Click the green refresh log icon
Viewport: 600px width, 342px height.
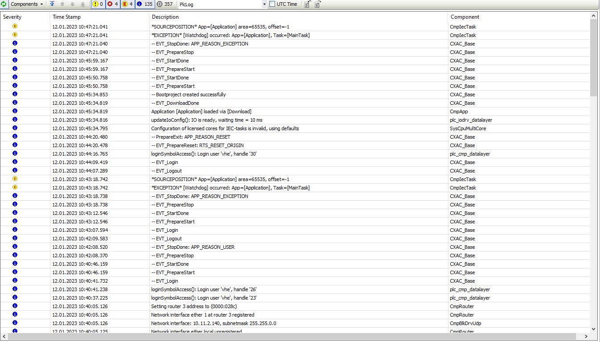[x=4, y=4]
